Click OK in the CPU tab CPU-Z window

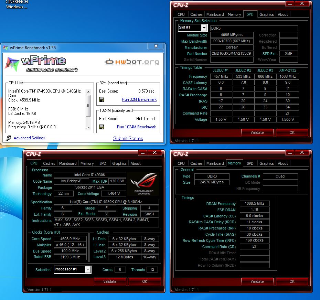pos(145,281)
